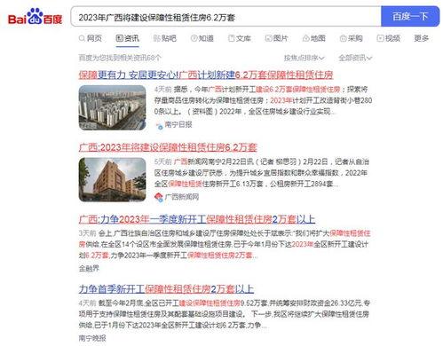Click the aerial apartment buildings thumbnail
The width and height of the screenshot is (443, 346).
(112, 107)
